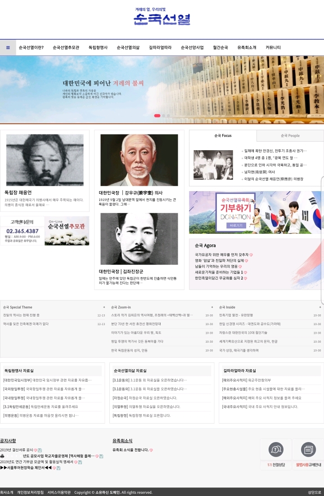This screenshot has height=496, width=324.
Task: Open article 일제에 폭탄 안겼신, 전투기 조종사 권기
Action: pyautogui.click(x=275, y=151)
